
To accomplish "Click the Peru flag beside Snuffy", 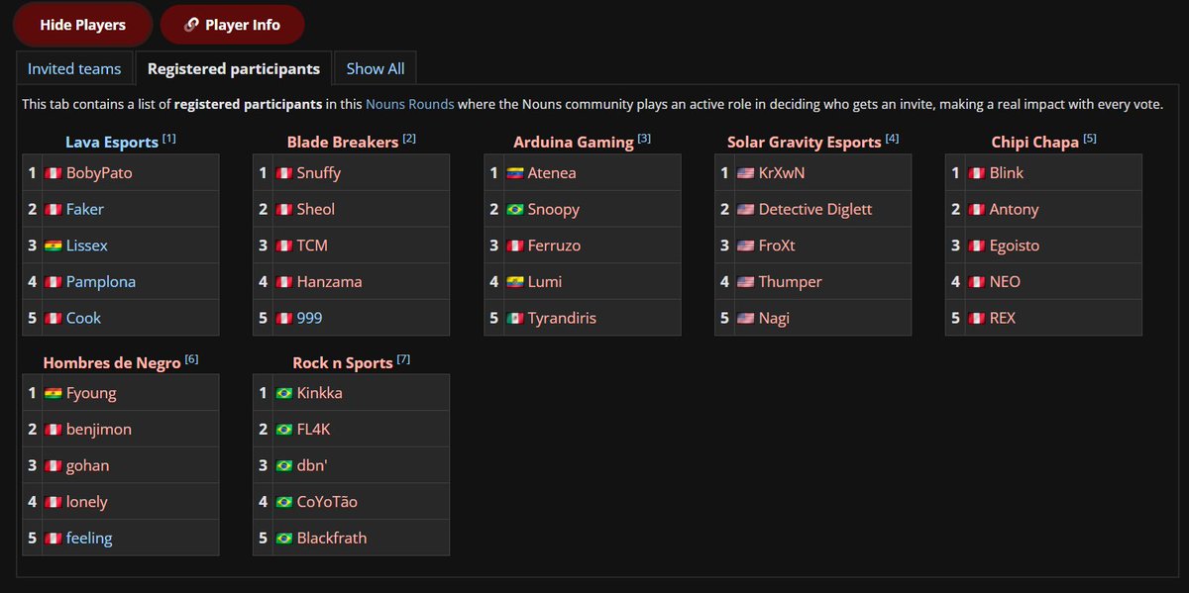I will coord(284,173).
